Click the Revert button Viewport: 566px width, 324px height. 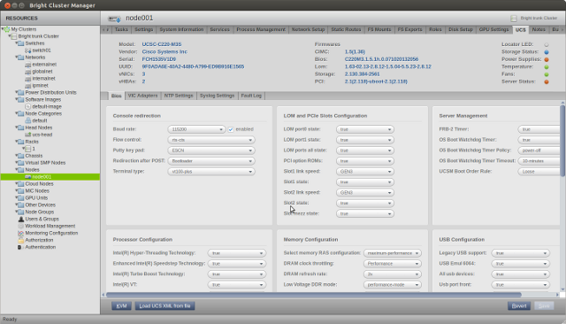coord(519,306)
